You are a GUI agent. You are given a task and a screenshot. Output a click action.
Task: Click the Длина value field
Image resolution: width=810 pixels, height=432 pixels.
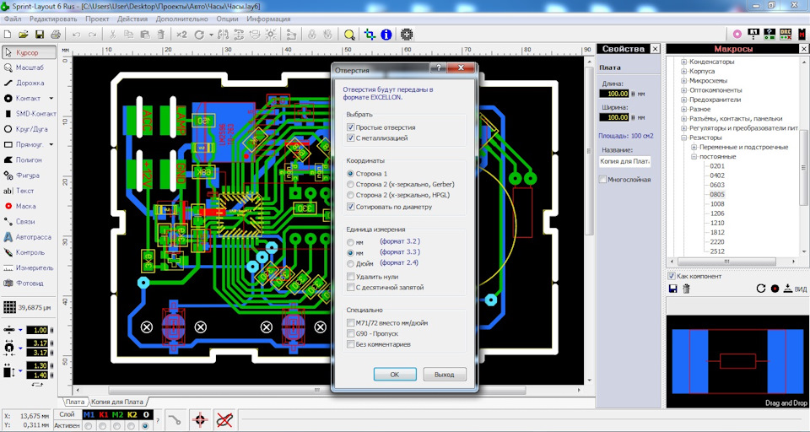coord(614,94)
